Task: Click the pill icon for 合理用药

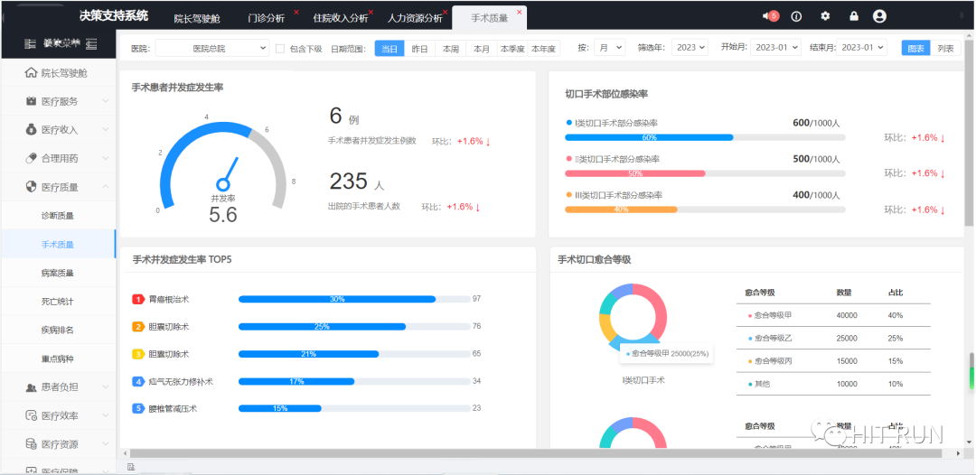Action: 32,158
